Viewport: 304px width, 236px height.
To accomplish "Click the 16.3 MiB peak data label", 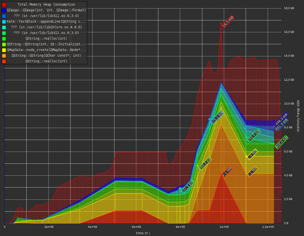I will pos(228,22).
